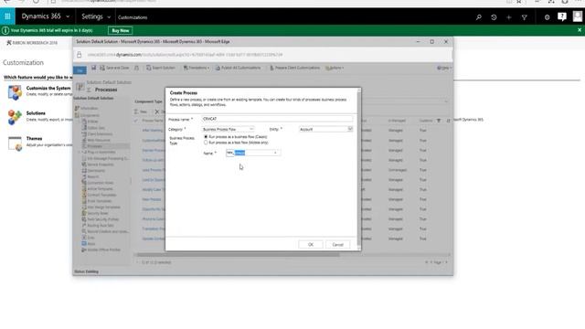Click the Create Process dialog scrollbar

[x=359, y=168]
